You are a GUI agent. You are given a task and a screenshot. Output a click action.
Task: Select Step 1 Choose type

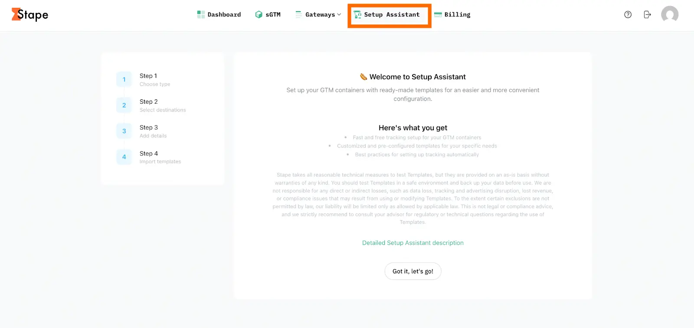coord(149,79)
